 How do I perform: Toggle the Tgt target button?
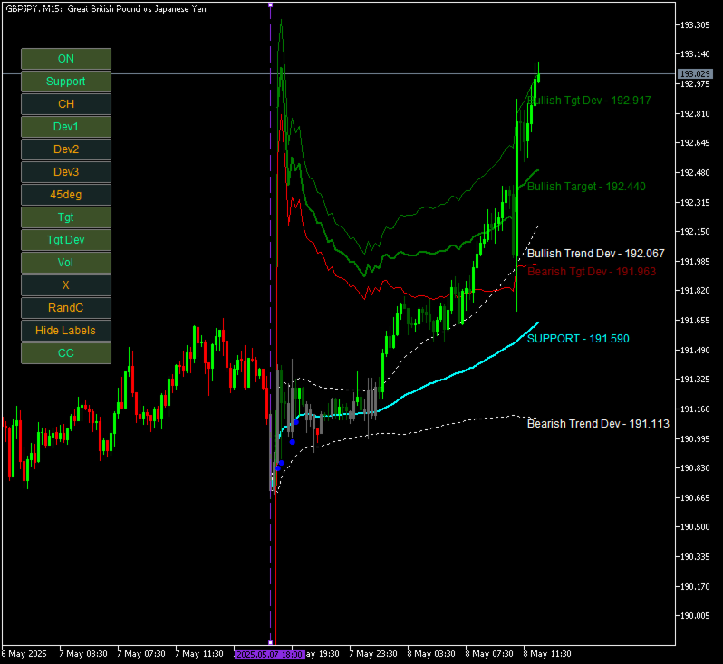(66, 217)
